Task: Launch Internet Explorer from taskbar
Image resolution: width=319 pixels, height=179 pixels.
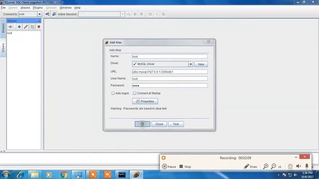Action: click(x=20, y=175)
